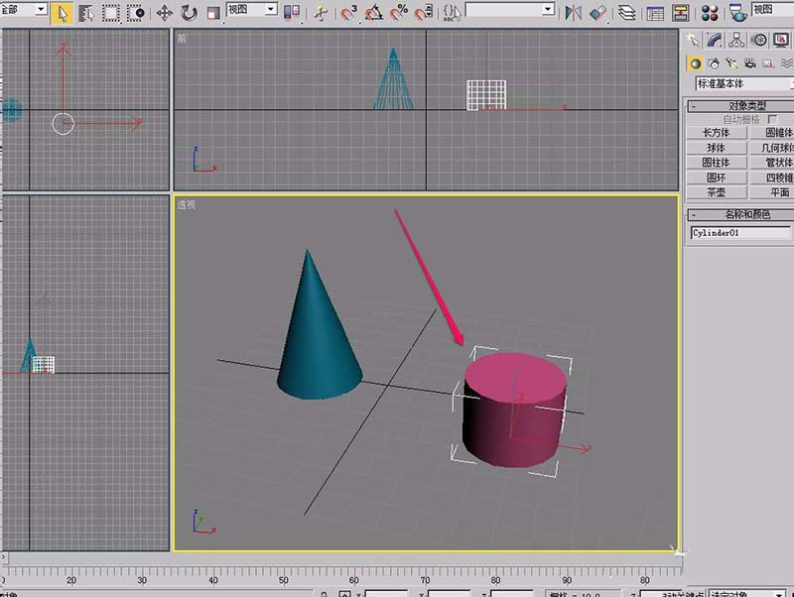This screenshot has width=794, height=597.
Task: Click the Select and Uniform Scale tool
Action: 212,13
